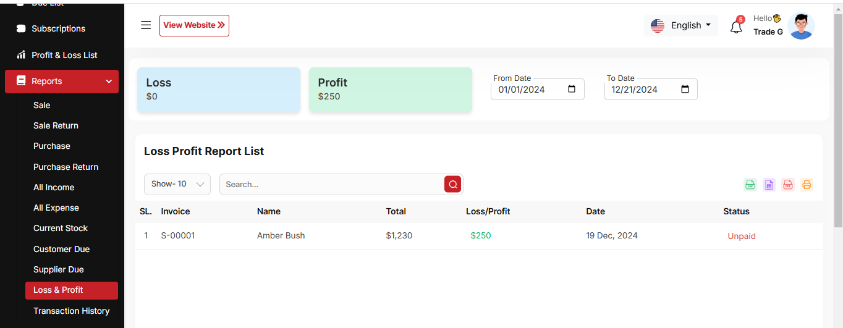The height and width of the screenshot is (328, 843).
Task: Open the notifications bell
Action: (x=735, y=27)
